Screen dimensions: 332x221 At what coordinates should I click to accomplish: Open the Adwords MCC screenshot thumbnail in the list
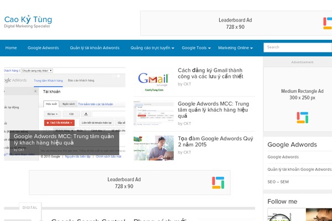click(154, 113)
